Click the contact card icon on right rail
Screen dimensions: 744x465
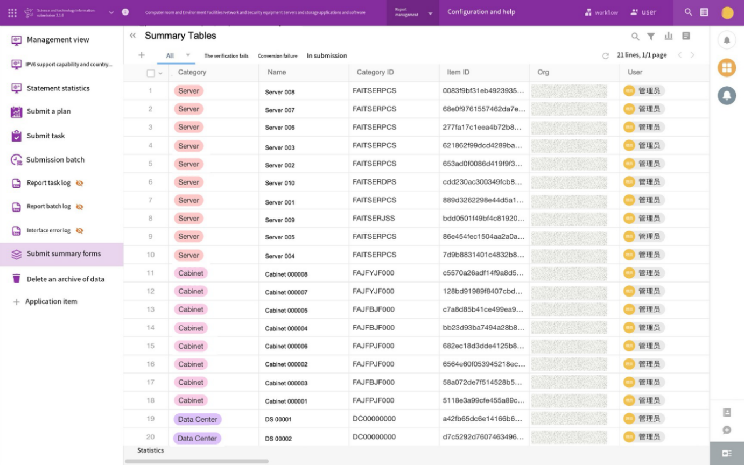(727, 412)
